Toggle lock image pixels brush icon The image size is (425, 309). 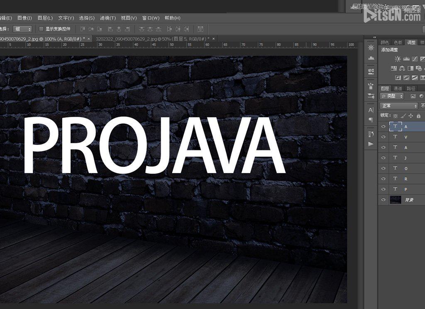[403, 116]
